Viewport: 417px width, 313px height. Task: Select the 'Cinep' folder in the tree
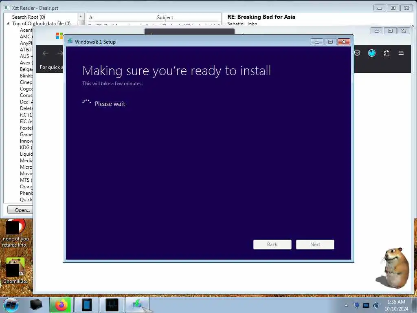pos(26,82)
